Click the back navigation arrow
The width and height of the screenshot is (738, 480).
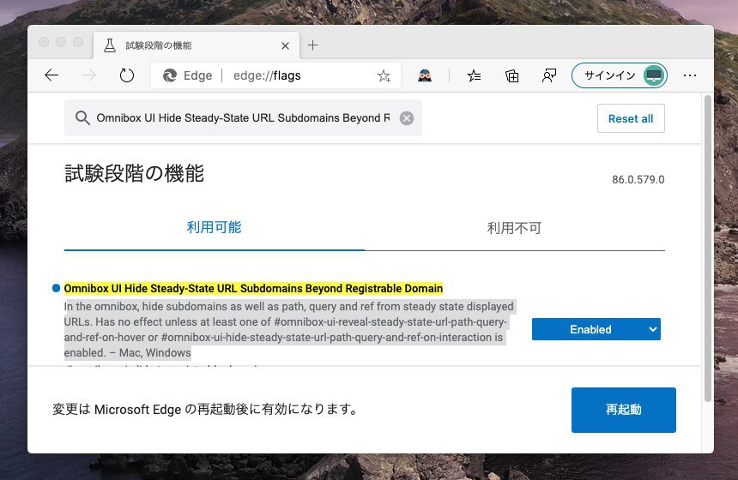coord(51,75)
